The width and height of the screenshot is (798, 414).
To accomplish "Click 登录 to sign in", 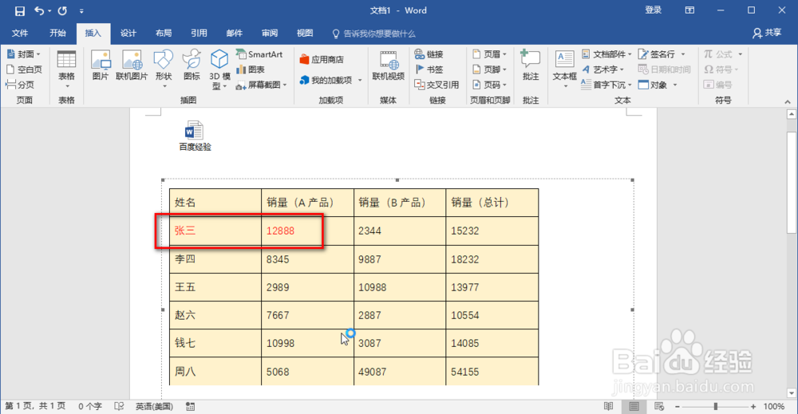I will (653, 10).
